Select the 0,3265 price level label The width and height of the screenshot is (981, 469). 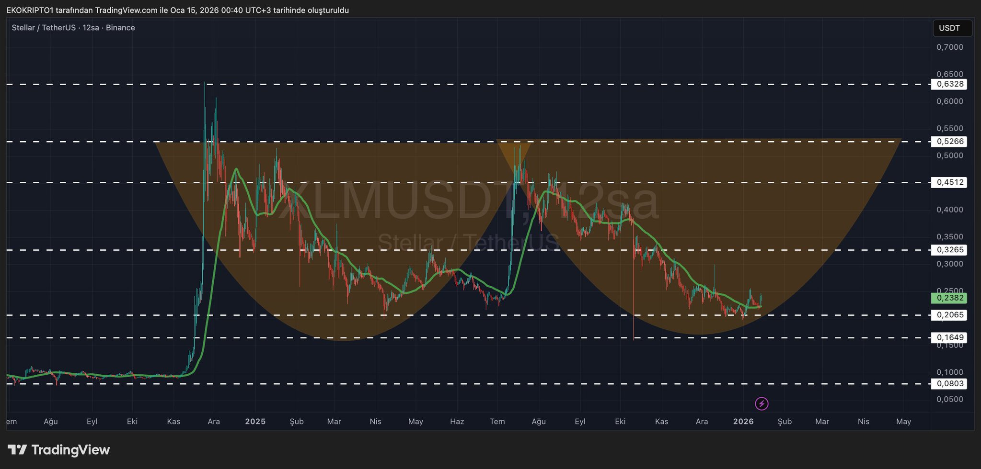(x=948, y=250)
